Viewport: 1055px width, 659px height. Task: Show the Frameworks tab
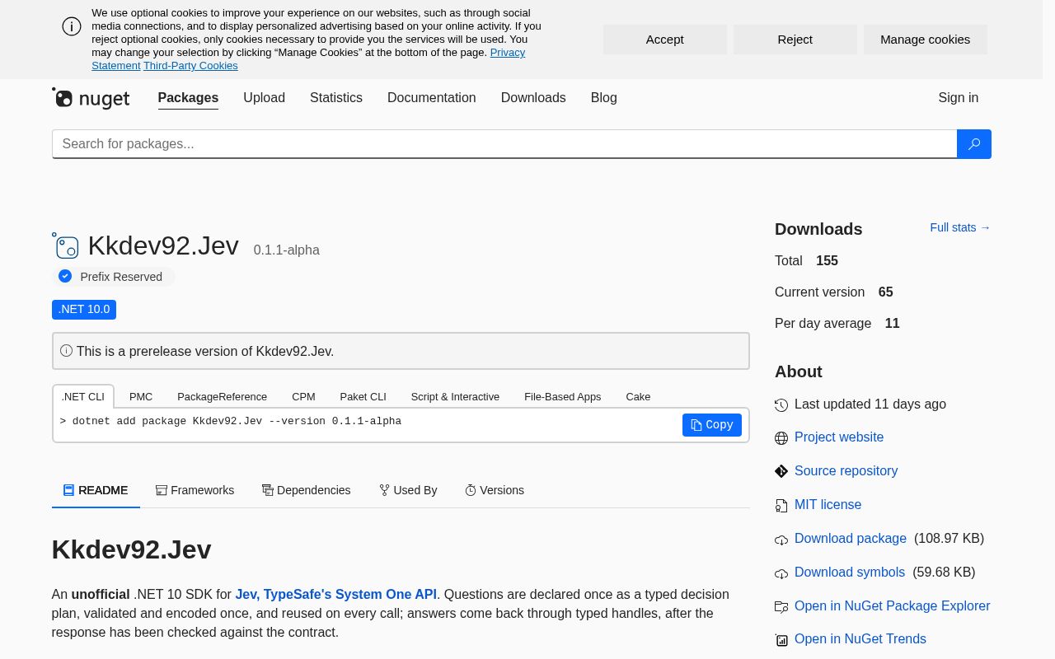point(195,490)
